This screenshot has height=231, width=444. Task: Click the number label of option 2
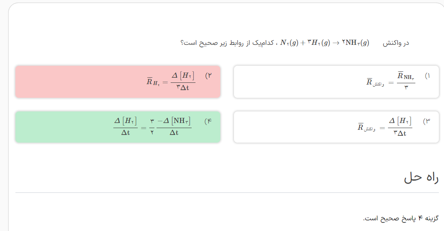point(209,76)
